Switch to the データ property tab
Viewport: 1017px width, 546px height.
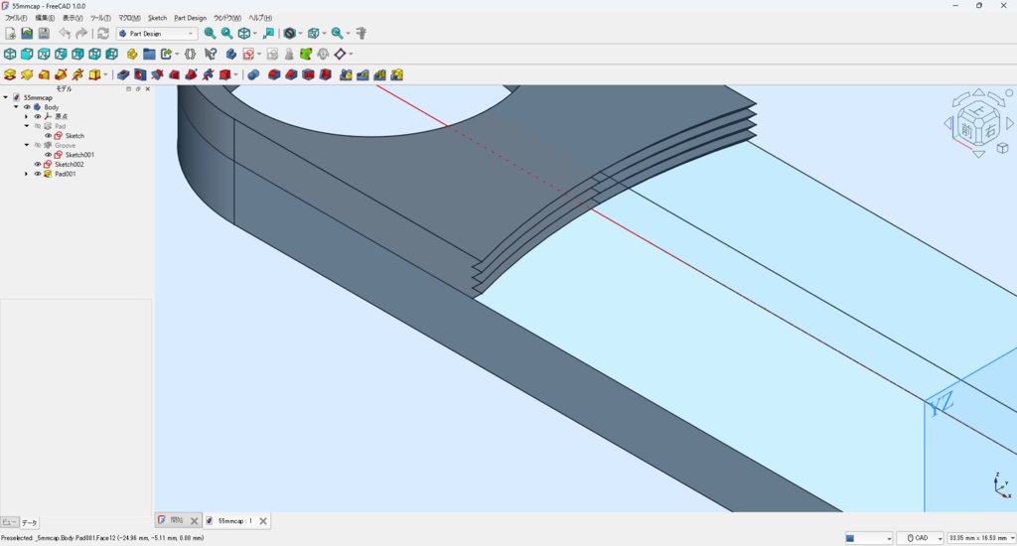30,522
